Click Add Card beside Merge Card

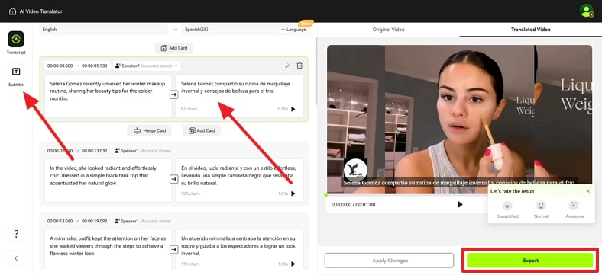(x=202, y=130)
